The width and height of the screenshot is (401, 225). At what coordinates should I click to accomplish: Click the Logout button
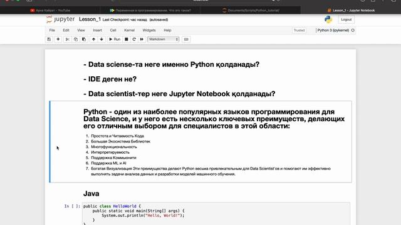(x=346, y=19)
